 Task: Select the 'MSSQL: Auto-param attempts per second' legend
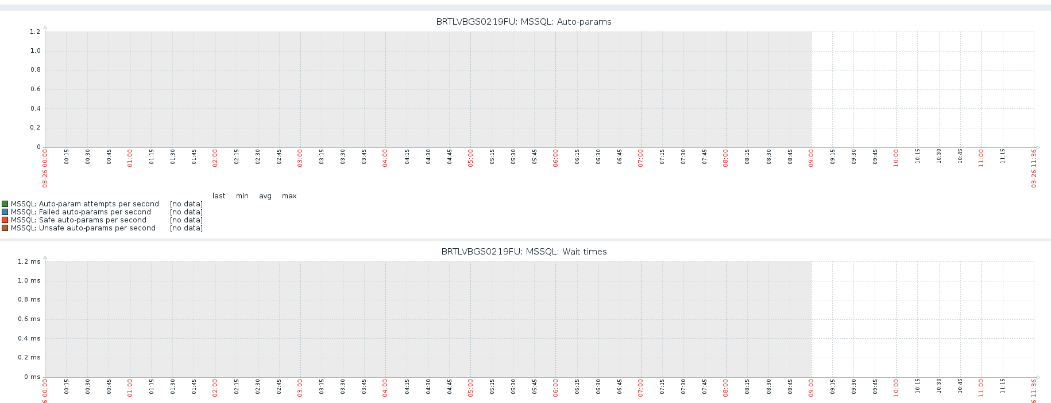85,204
